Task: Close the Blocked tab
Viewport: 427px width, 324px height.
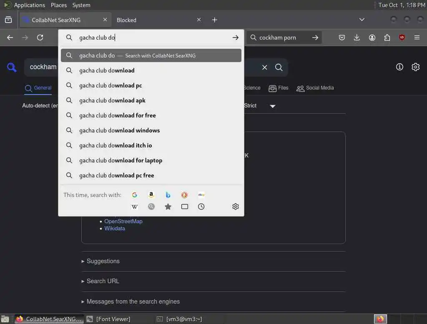Action: tap(199, 20)
